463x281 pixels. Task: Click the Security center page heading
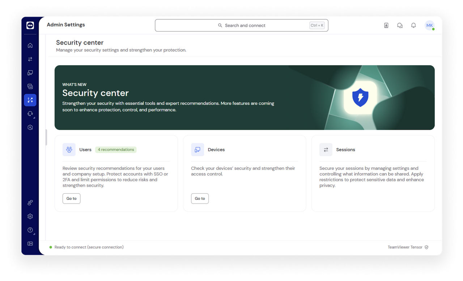(80, 43)
